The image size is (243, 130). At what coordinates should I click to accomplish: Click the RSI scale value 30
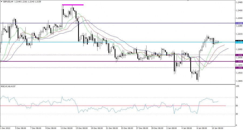tap(237, 114)
